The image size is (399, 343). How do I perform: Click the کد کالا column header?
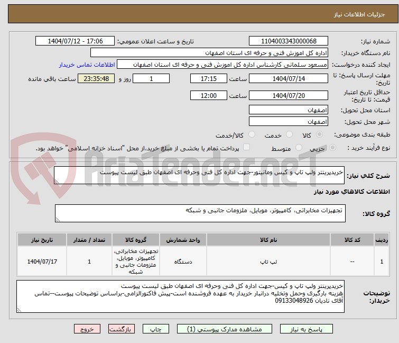coord(352,240)
